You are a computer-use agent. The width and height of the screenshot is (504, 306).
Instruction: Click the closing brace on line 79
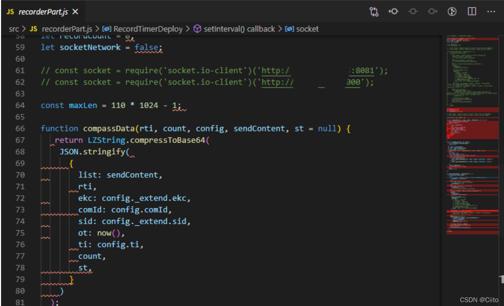[72, 279]
